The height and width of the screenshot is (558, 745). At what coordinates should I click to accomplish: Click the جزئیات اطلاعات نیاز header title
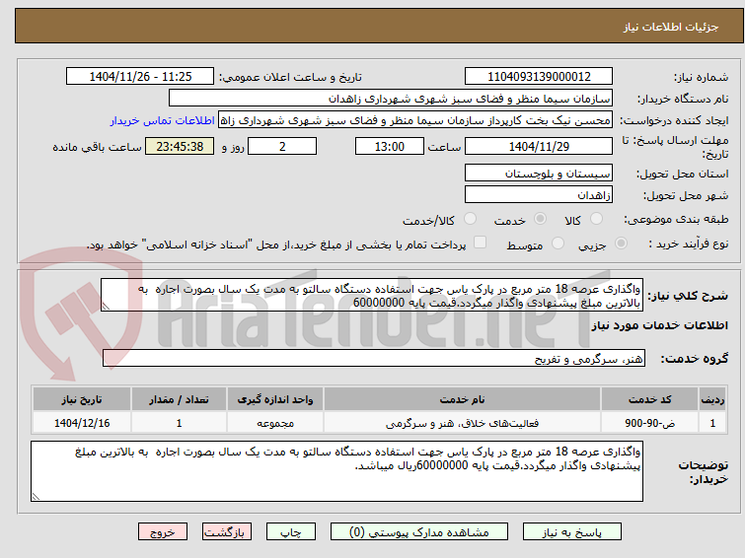[x=671, y=27]
